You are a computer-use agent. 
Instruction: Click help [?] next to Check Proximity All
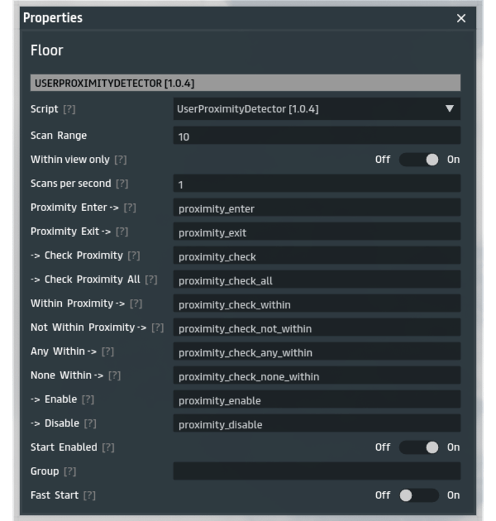pyautogui.click(x=151, y=279)
